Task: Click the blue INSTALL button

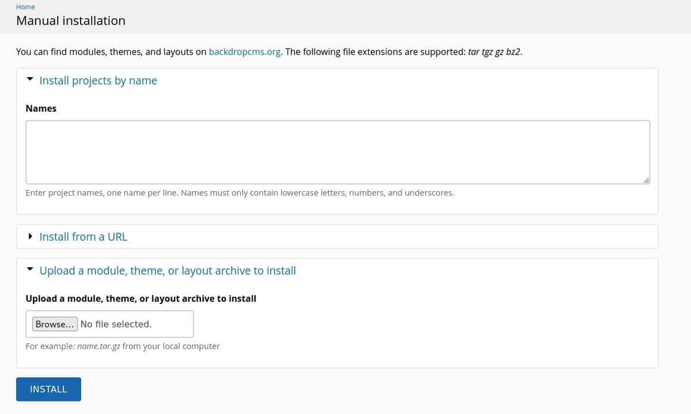Action: [48, 389]
